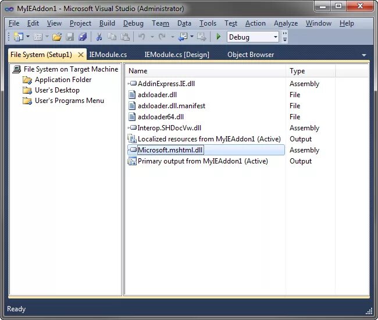378x320 pixels.
Task: Open the active documents list dropdown arrow
Action: coord(364,55)
